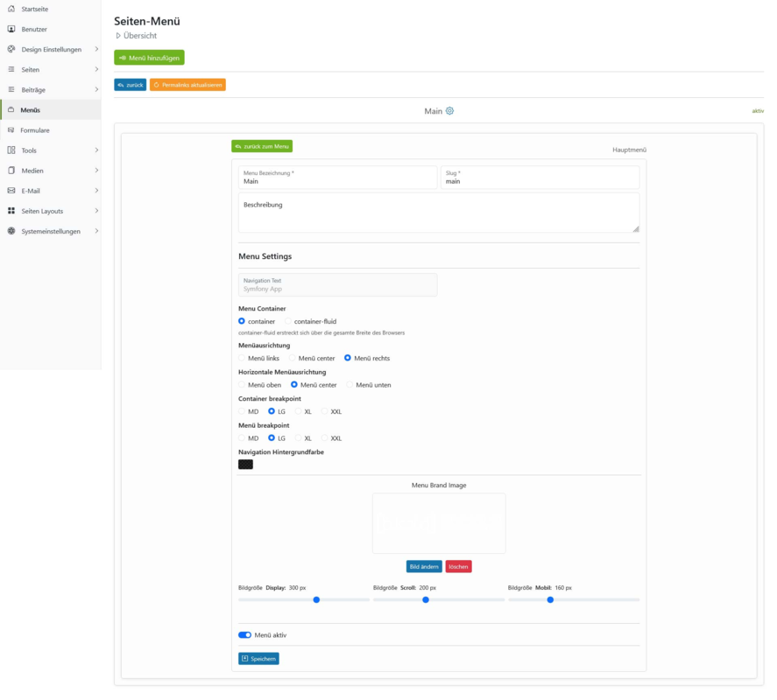The width and height of the screenshot is (777, 700).
Task: Click the Systemeinstellungen icon
Action: (11, 231)
